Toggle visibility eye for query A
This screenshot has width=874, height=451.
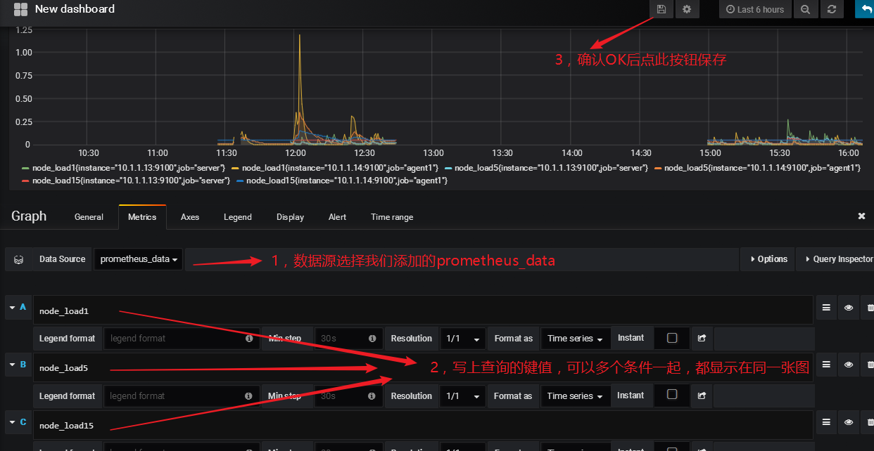tap(849, 308)
